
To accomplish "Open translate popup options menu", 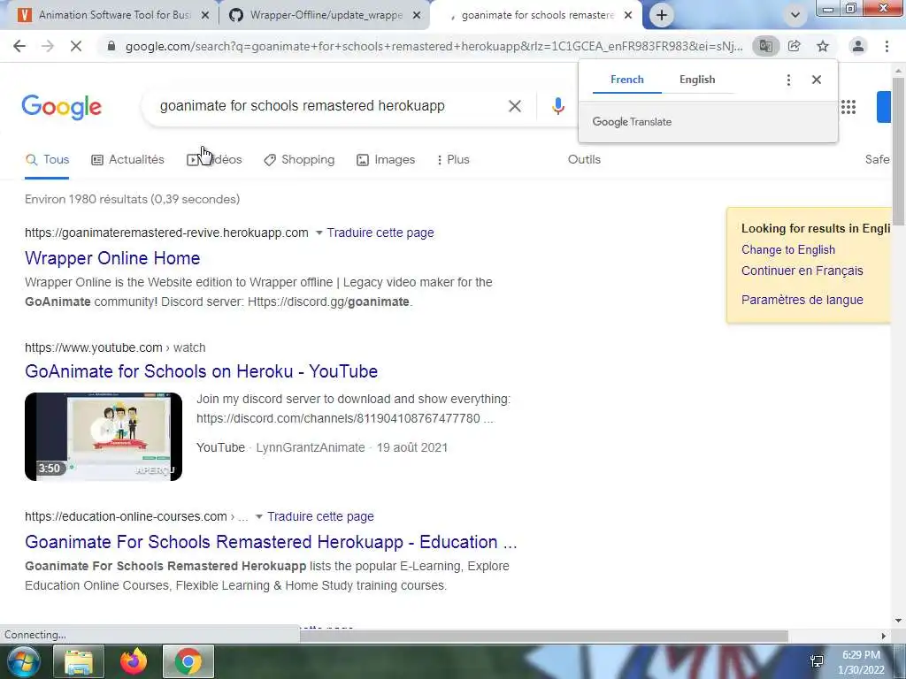I will click(788, 80).
